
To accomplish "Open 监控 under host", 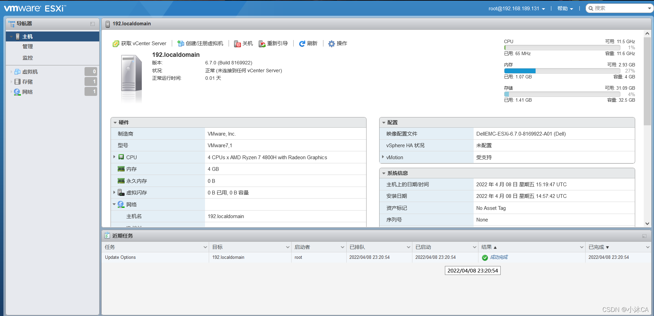I will click(x=28, y=58).
